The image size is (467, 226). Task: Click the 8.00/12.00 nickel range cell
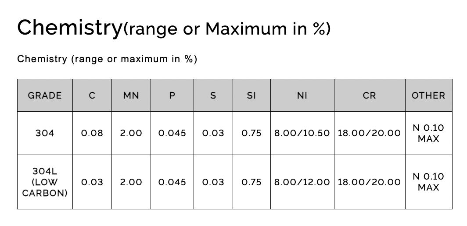click(x=302, y=182)
